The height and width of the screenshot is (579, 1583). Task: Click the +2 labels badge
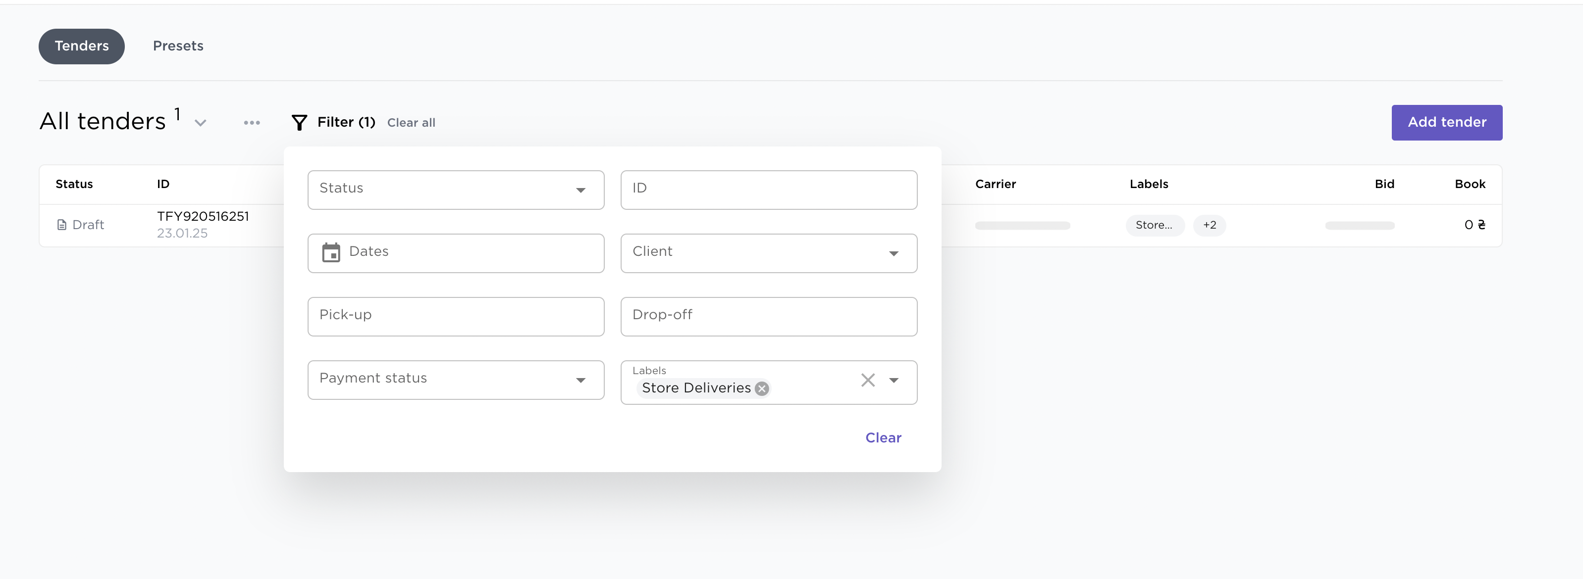(1210, 225)
